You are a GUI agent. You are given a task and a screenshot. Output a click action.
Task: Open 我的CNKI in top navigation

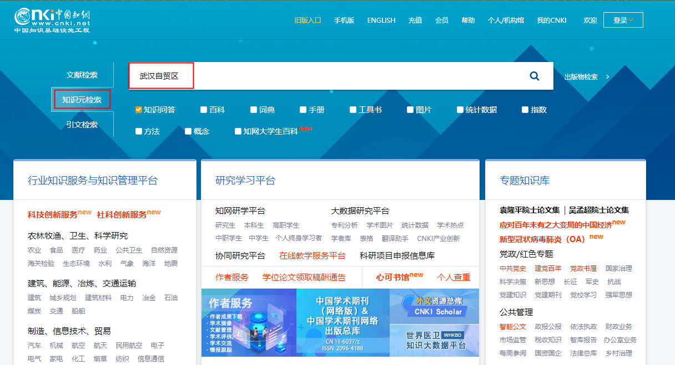552,20
